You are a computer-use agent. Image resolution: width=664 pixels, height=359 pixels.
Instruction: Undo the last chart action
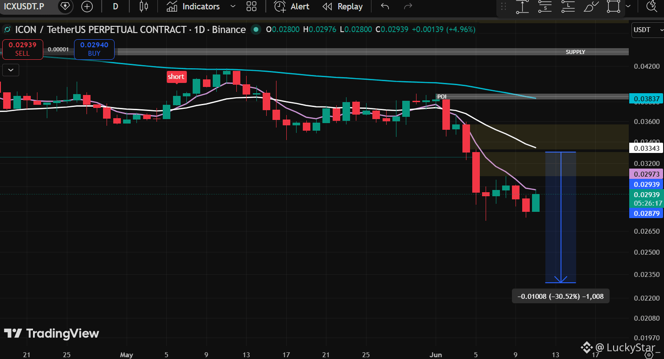385,6
